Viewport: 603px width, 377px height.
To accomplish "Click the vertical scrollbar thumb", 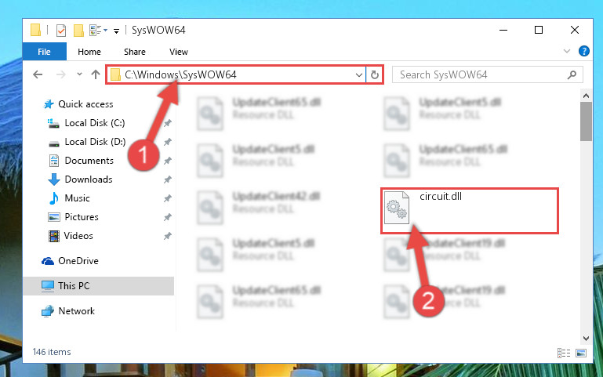I will coord(586,121).
